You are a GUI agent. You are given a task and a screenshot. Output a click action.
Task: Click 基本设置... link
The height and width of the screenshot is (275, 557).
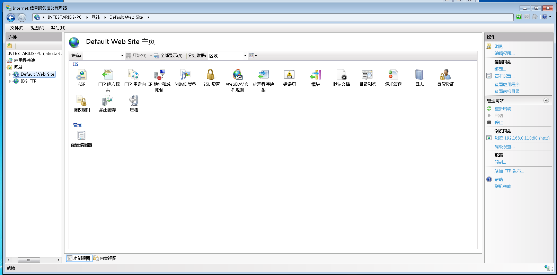(504, 76)
